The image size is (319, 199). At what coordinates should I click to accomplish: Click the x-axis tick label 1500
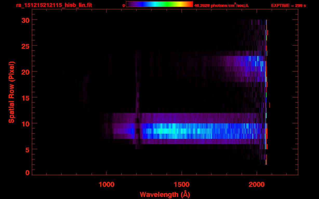182,184
